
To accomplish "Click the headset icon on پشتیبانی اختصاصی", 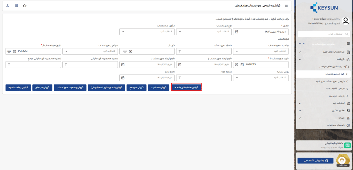I will [327, 160].
